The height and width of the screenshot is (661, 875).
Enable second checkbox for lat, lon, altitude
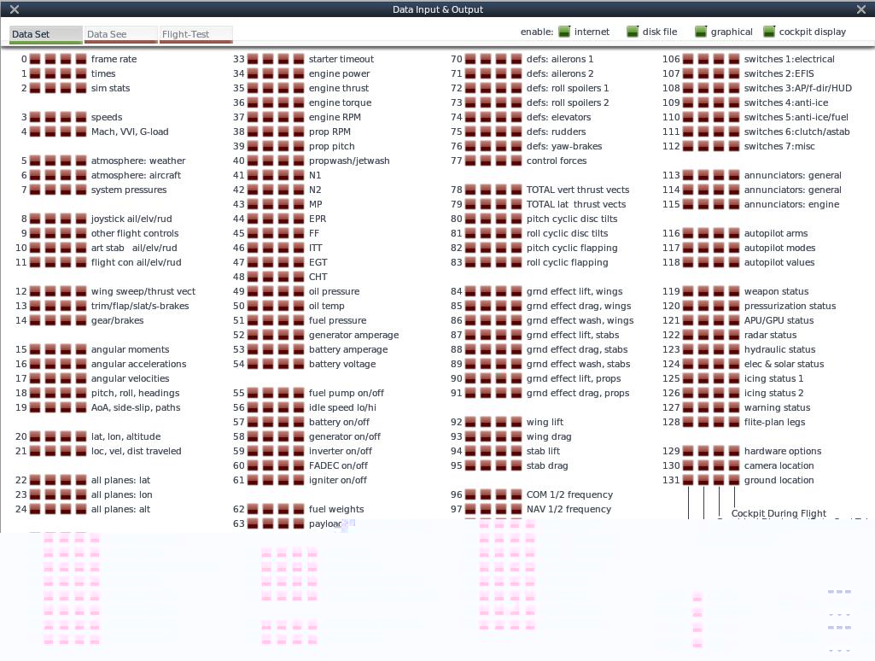[x=51, y=437]
